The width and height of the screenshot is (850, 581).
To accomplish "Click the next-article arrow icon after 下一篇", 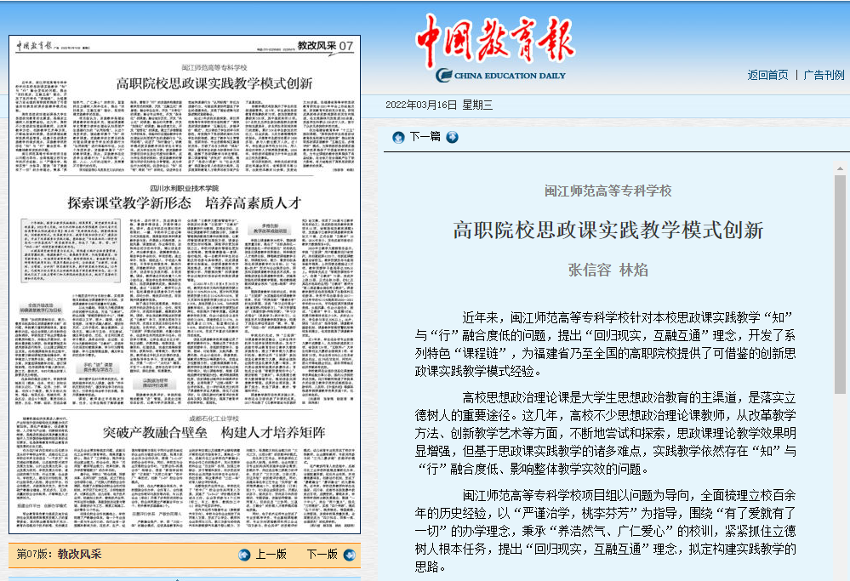I will (x=452, y=137).
